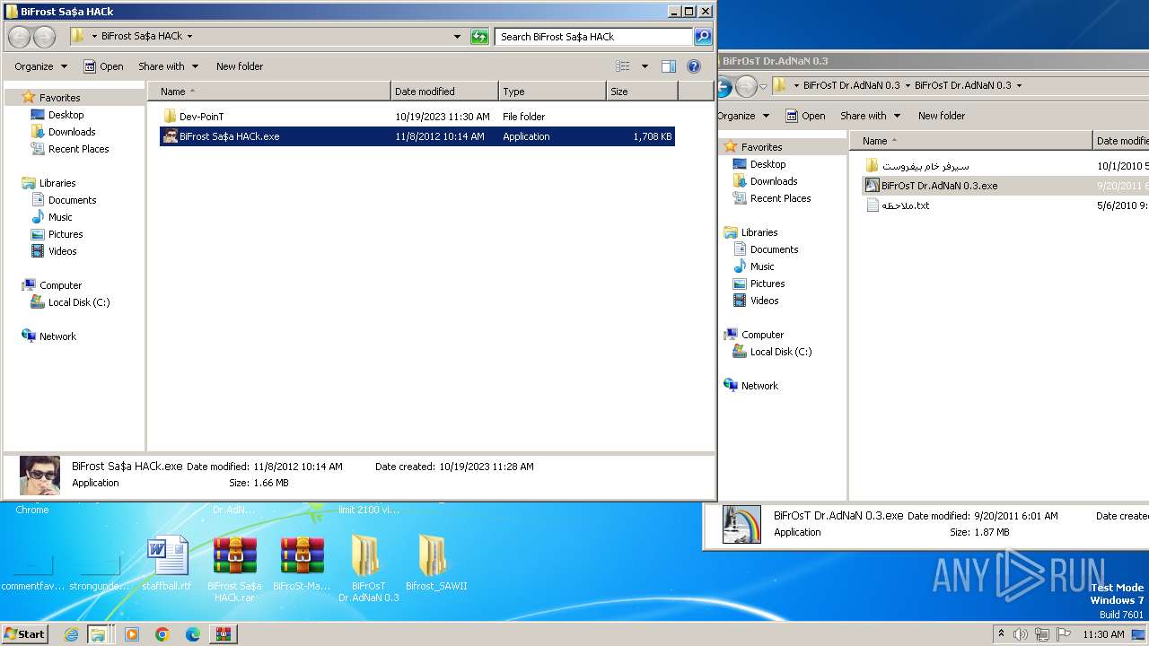
Task: Select staffball.rtf desktop icon
Action: click(x=168, y=563)
